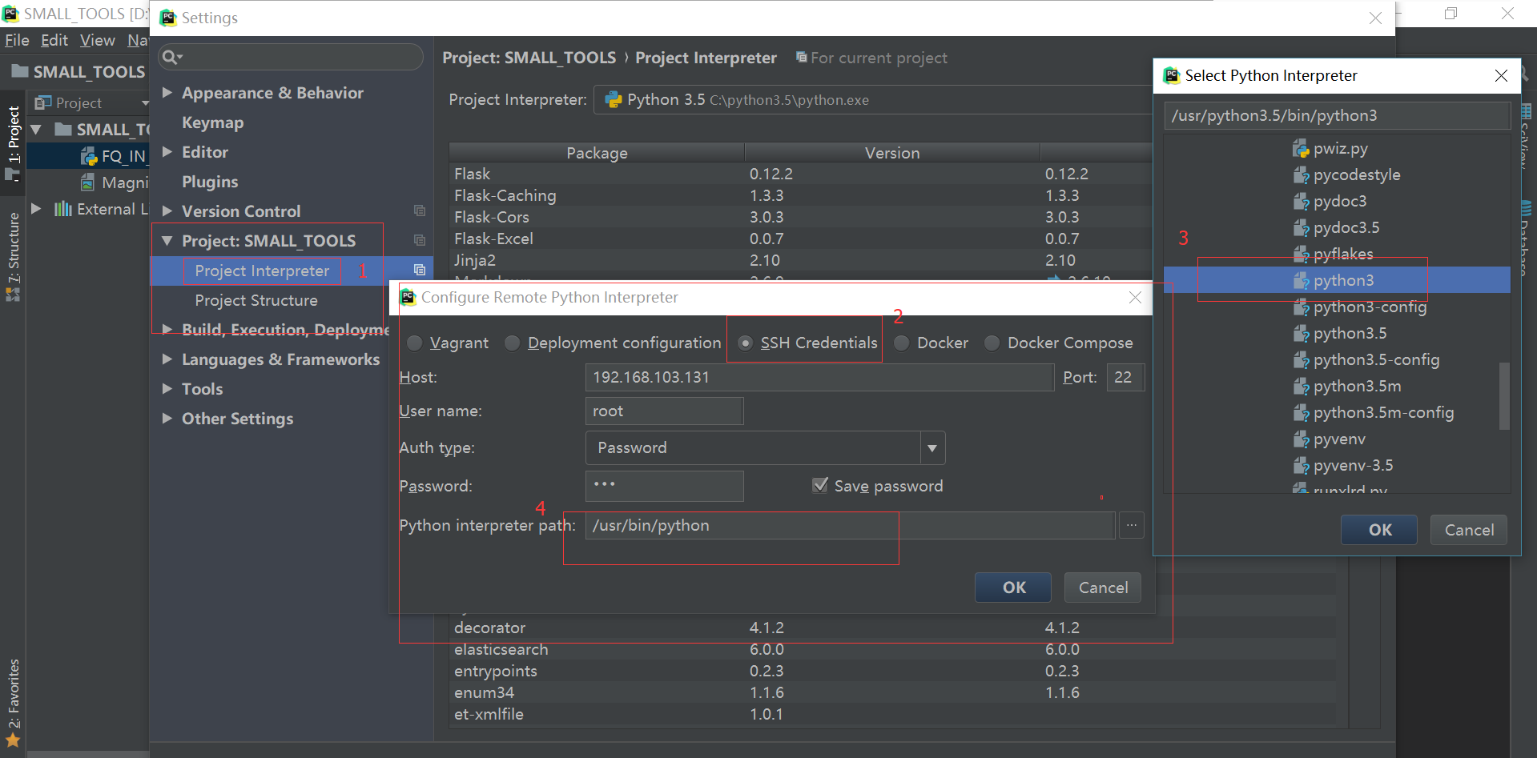Click the Favorites star icon in sidebar
The image size is (1537, 758).
click(x=13, y=740)
